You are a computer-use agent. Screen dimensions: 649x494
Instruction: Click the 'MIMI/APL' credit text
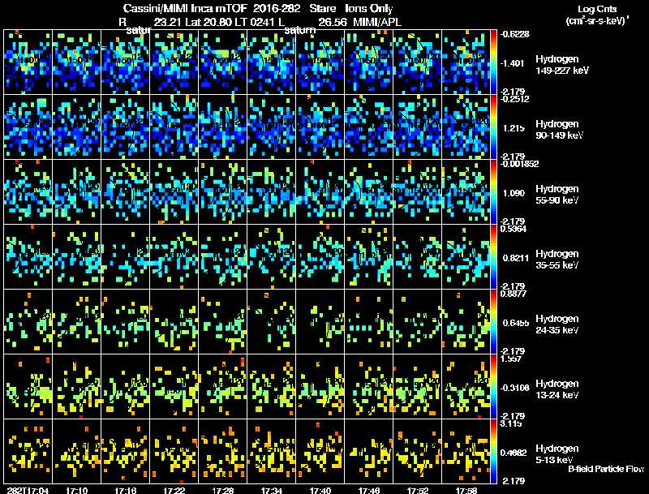click(377, 22)
